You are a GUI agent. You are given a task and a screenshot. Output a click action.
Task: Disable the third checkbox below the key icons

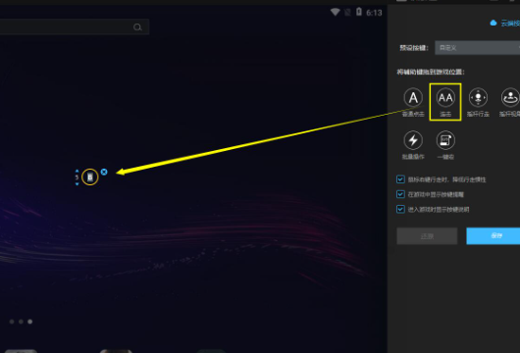point(400,209)
